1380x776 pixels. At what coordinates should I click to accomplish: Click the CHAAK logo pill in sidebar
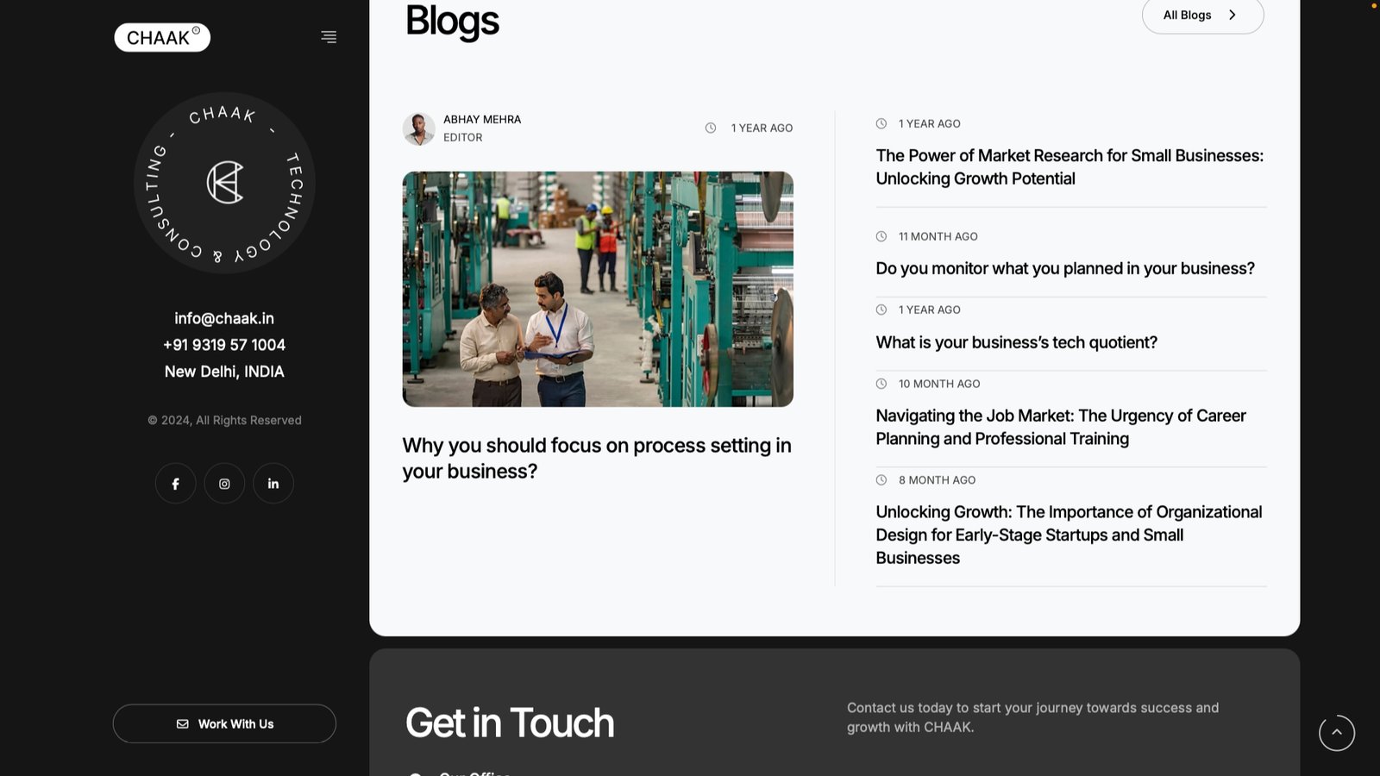162,38
